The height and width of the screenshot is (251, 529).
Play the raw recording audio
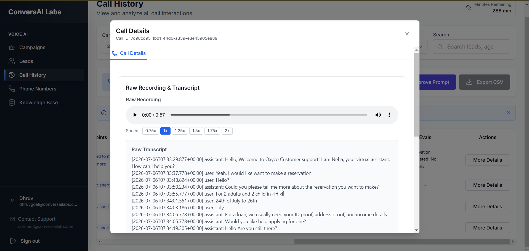(135, 115)
